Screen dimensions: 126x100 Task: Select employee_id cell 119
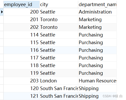(21, 73)
